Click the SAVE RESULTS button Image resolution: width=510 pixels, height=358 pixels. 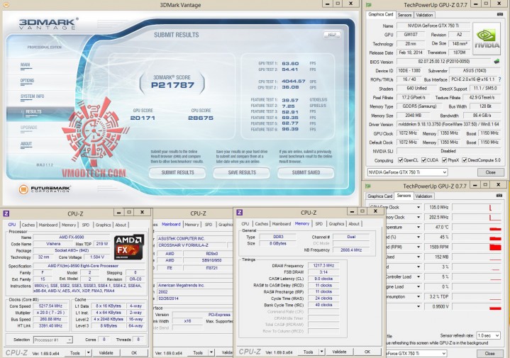tap(242, 173)
